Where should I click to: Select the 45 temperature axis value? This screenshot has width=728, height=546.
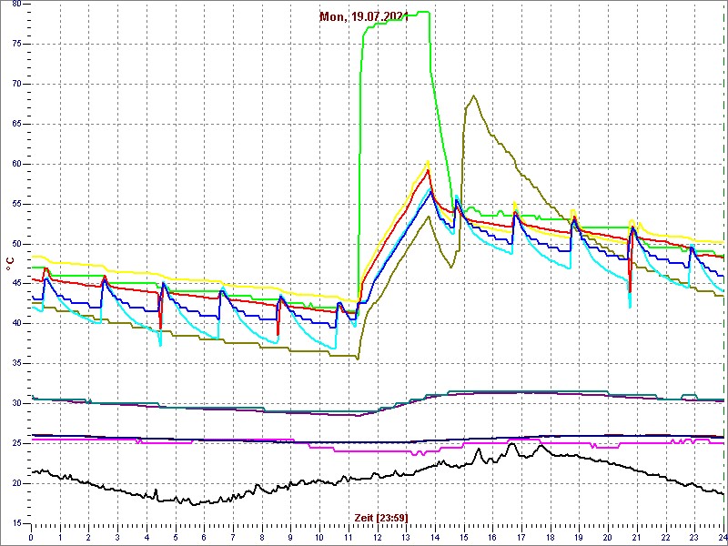coord(16,284)
